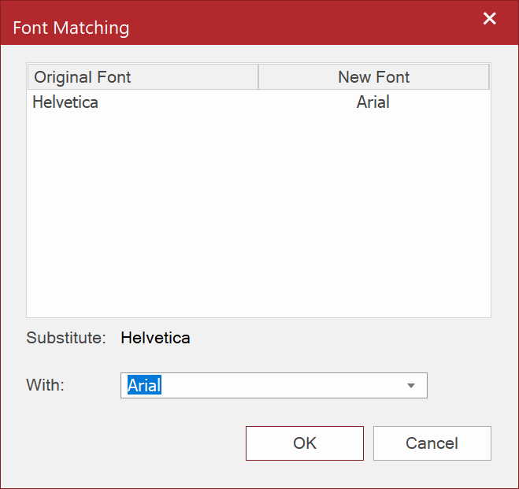Click right edge divider of New Font header
This screenshot has width=519, height=489.
tap(488, 77)
